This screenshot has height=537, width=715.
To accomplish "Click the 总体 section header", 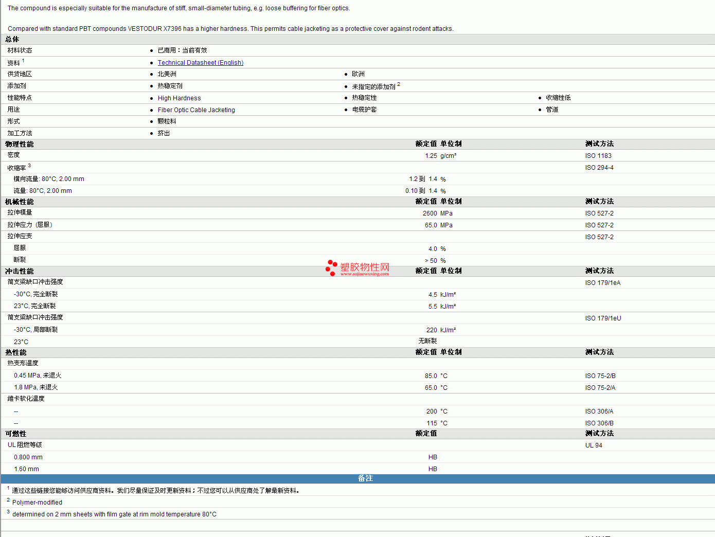I will point(12,40).
